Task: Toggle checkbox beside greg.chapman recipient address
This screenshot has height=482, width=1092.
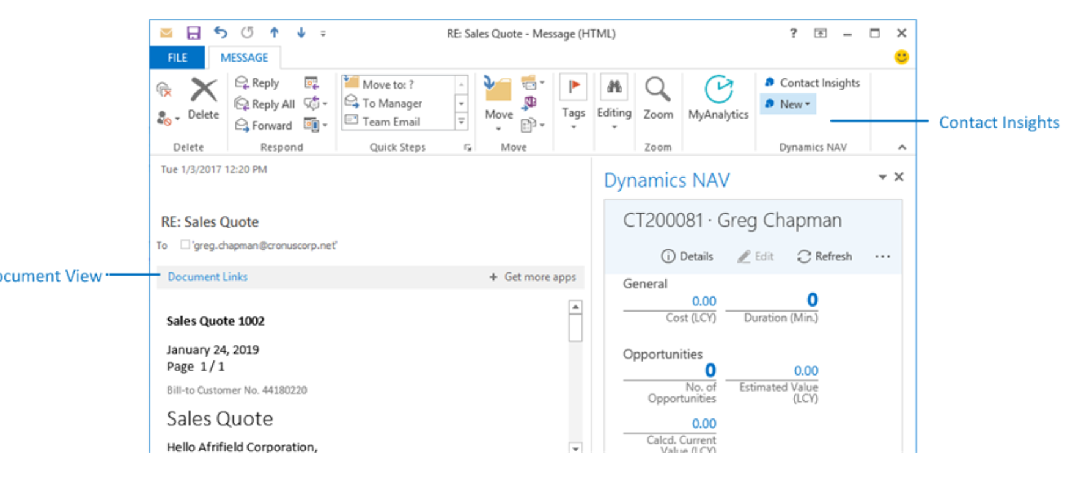Action: pyautogui.click(x=185, y=245)
